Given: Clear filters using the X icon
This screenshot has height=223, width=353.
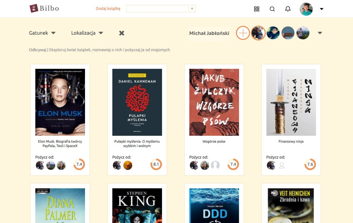Looking at the screenshot, I should [x=121, y=33].
